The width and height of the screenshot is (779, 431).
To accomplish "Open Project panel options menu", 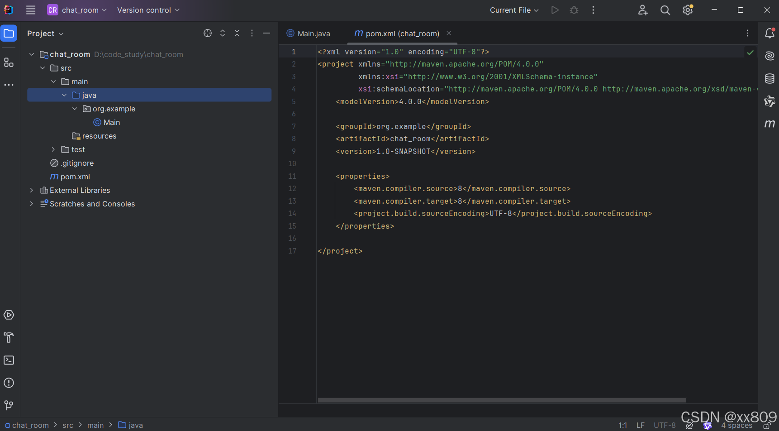I will coord(252,33).
